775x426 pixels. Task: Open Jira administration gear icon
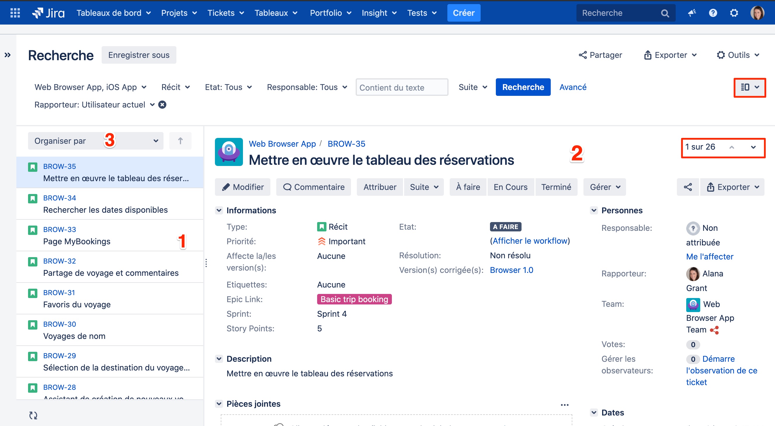click(x=734, y=13)
